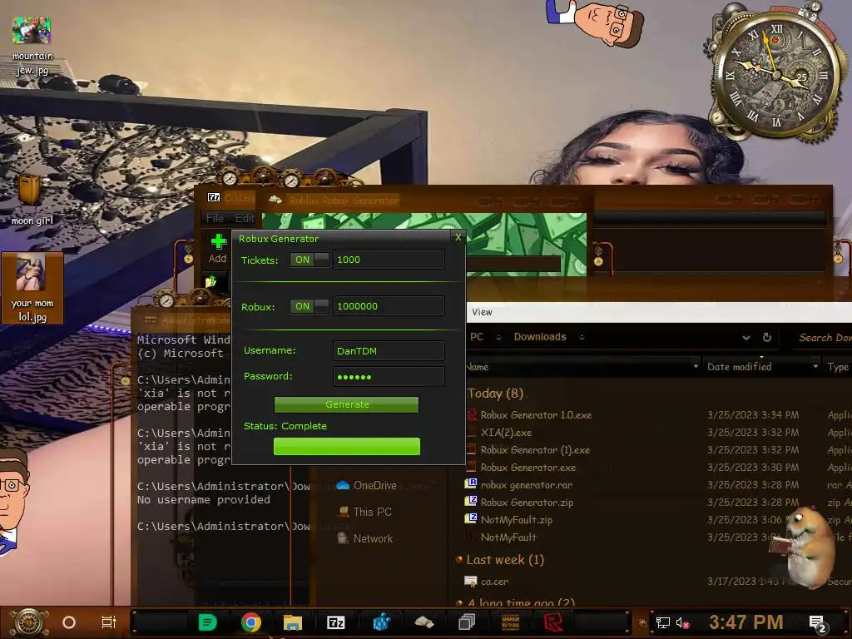Open the File menu in 7-Zip
This screenshot has width=852, height=639.
tap(215, 218)
